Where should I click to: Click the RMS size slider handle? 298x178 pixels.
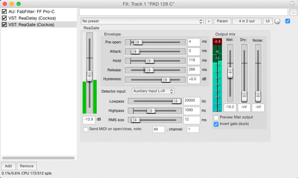136,120
